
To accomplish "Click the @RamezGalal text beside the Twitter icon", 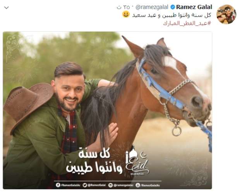I will pyautogui.click(x=97, y=185).
